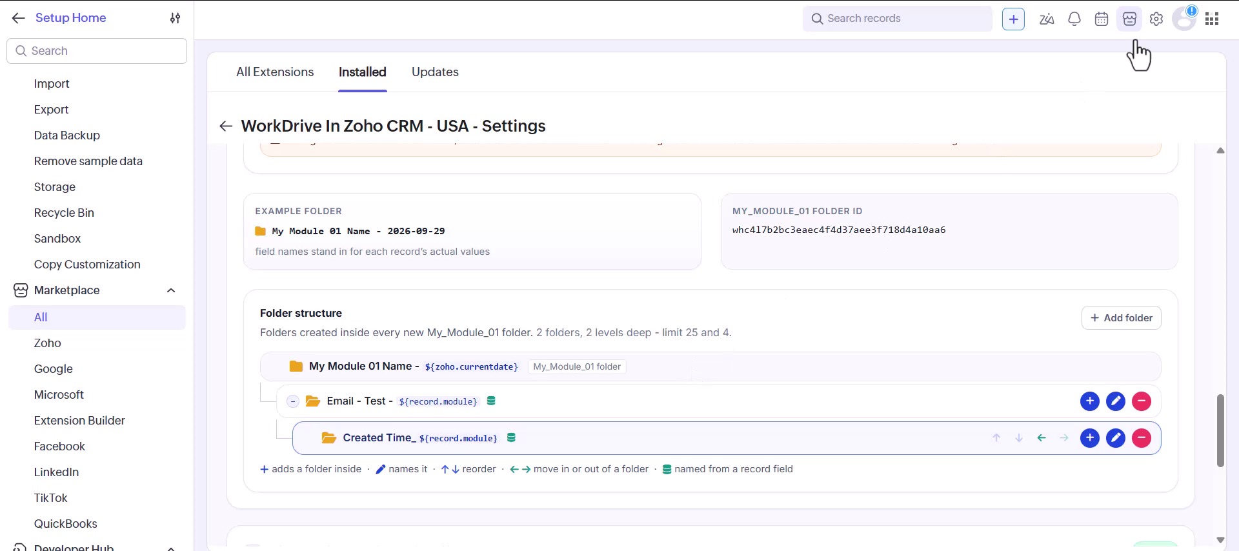
Task: Open the sidebar filter settings icon
Action: [175, 18]
